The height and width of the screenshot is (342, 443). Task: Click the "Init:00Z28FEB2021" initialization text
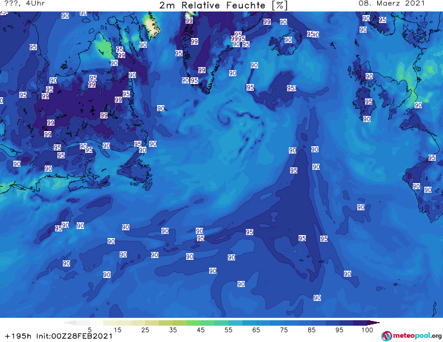point(74,336)
